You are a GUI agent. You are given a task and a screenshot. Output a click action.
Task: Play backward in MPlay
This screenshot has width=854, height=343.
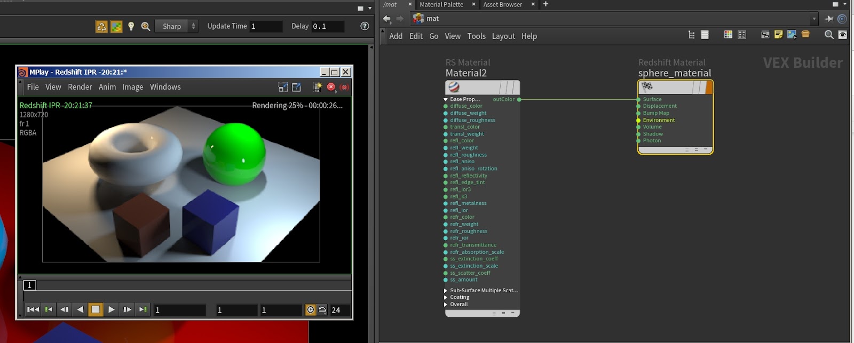click(x=80, y=309)
